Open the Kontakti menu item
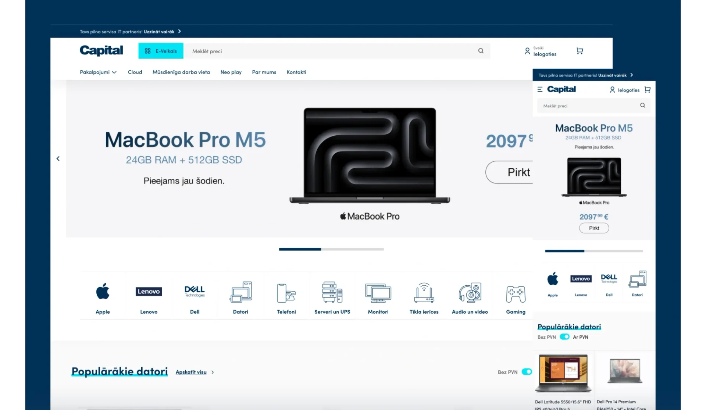Image resolution: width=706 pixels, height=410 pixels. [x=296, y=72]
